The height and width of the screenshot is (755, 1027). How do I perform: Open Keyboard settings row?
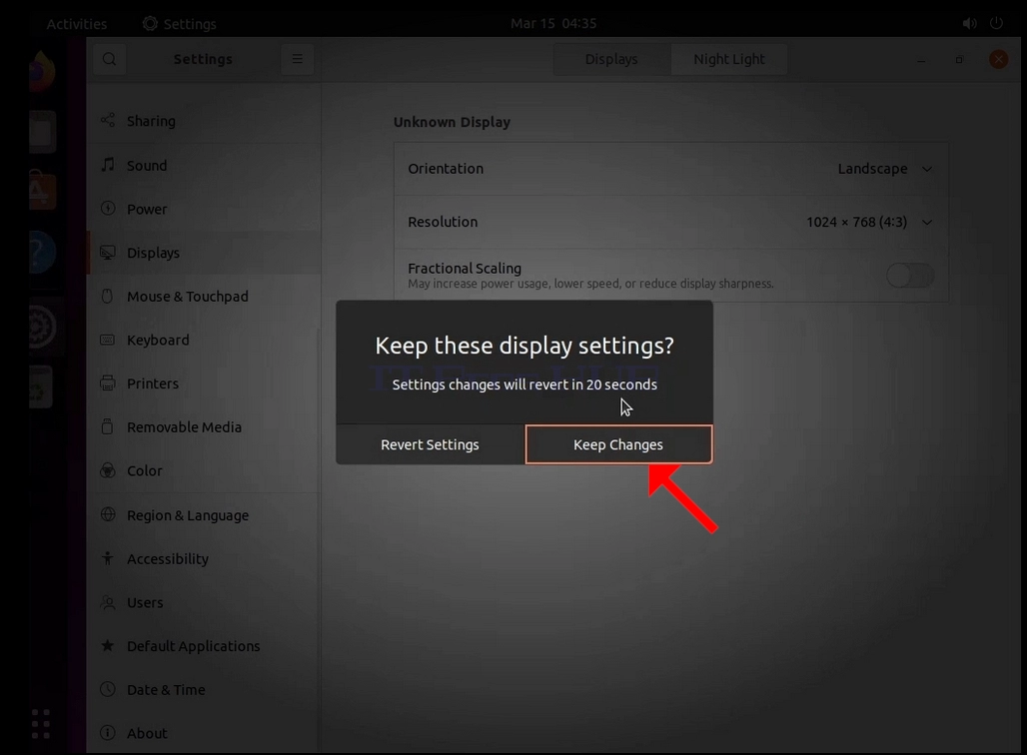click(x=203, y=340)
